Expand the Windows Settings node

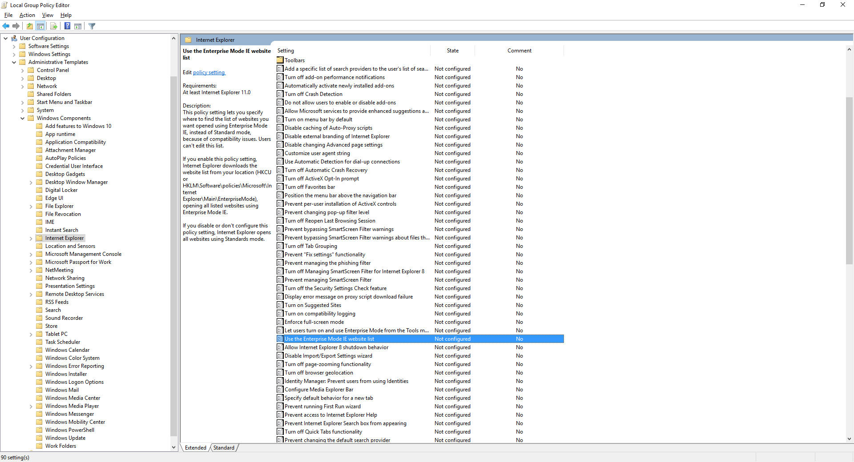tap(14, 54)
